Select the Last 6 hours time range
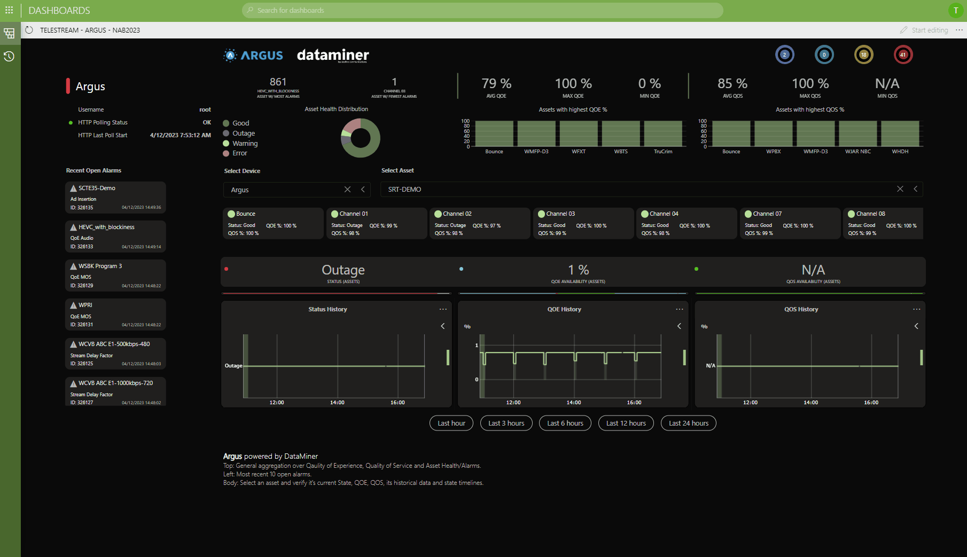 click(565, 423)
